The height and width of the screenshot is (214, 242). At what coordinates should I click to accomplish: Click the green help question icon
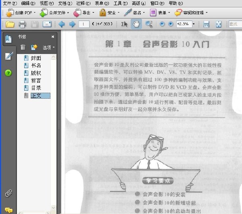(8, 73)
